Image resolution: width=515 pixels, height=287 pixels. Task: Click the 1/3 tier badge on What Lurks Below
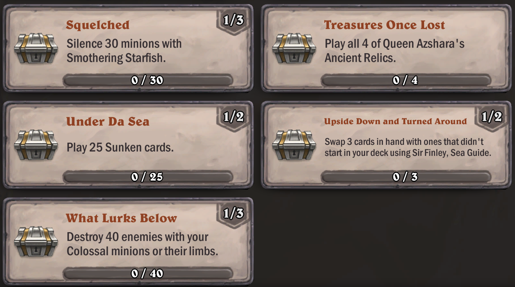(x=233, y=213)
